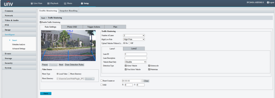Open the Photo OSD tab
The width and height of the screenshot is (275, 98).
tap(72, 27)
